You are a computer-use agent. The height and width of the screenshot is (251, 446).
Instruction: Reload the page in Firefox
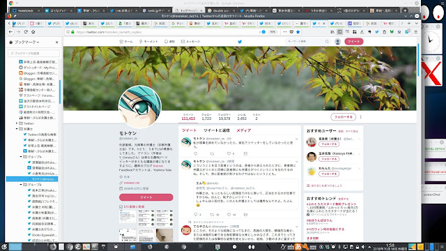pos(26,32)
